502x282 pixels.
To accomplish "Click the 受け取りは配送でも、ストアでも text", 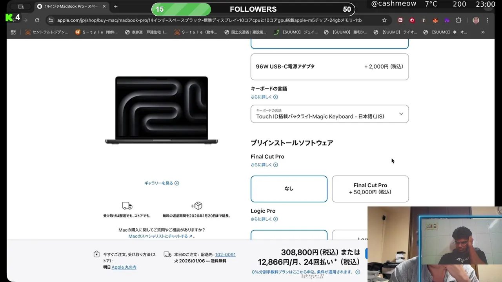I will pyautogui.click(x=127, y=216).
